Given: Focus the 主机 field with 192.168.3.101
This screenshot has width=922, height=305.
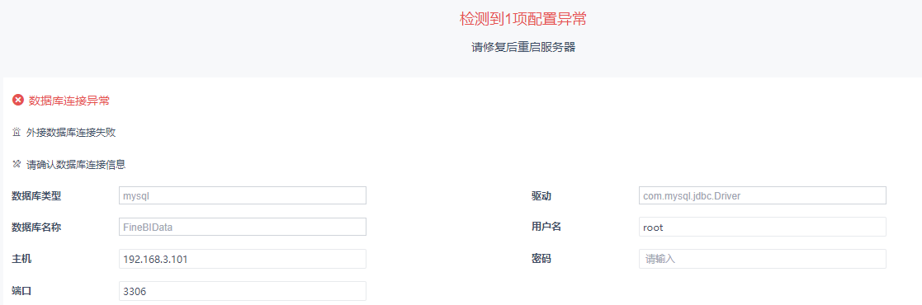Looking at the screenshot, I should pyautogui.click(x=243, y=259).
